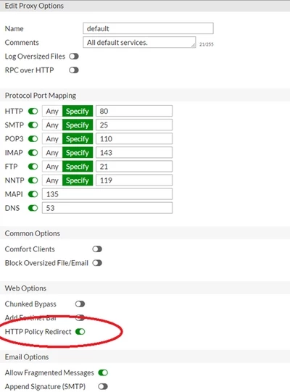Choose Specify option in SMTP row
This screenshot has height=392, width=290.
pyautogui.click(x=78, y=125)
